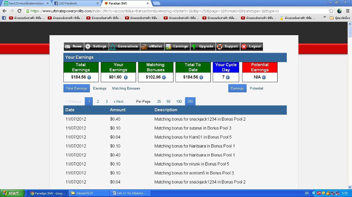Switch to the Potential view tab
352x197 pixels.
coord(256,88)
